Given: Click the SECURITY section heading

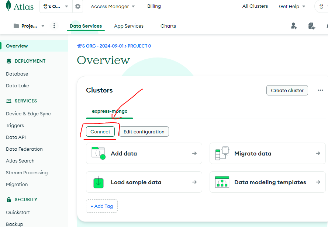Looking at the screenshot, I should pos(26,200).
